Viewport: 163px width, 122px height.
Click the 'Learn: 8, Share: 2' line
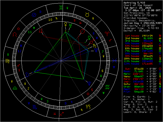(x=137, y=112)
